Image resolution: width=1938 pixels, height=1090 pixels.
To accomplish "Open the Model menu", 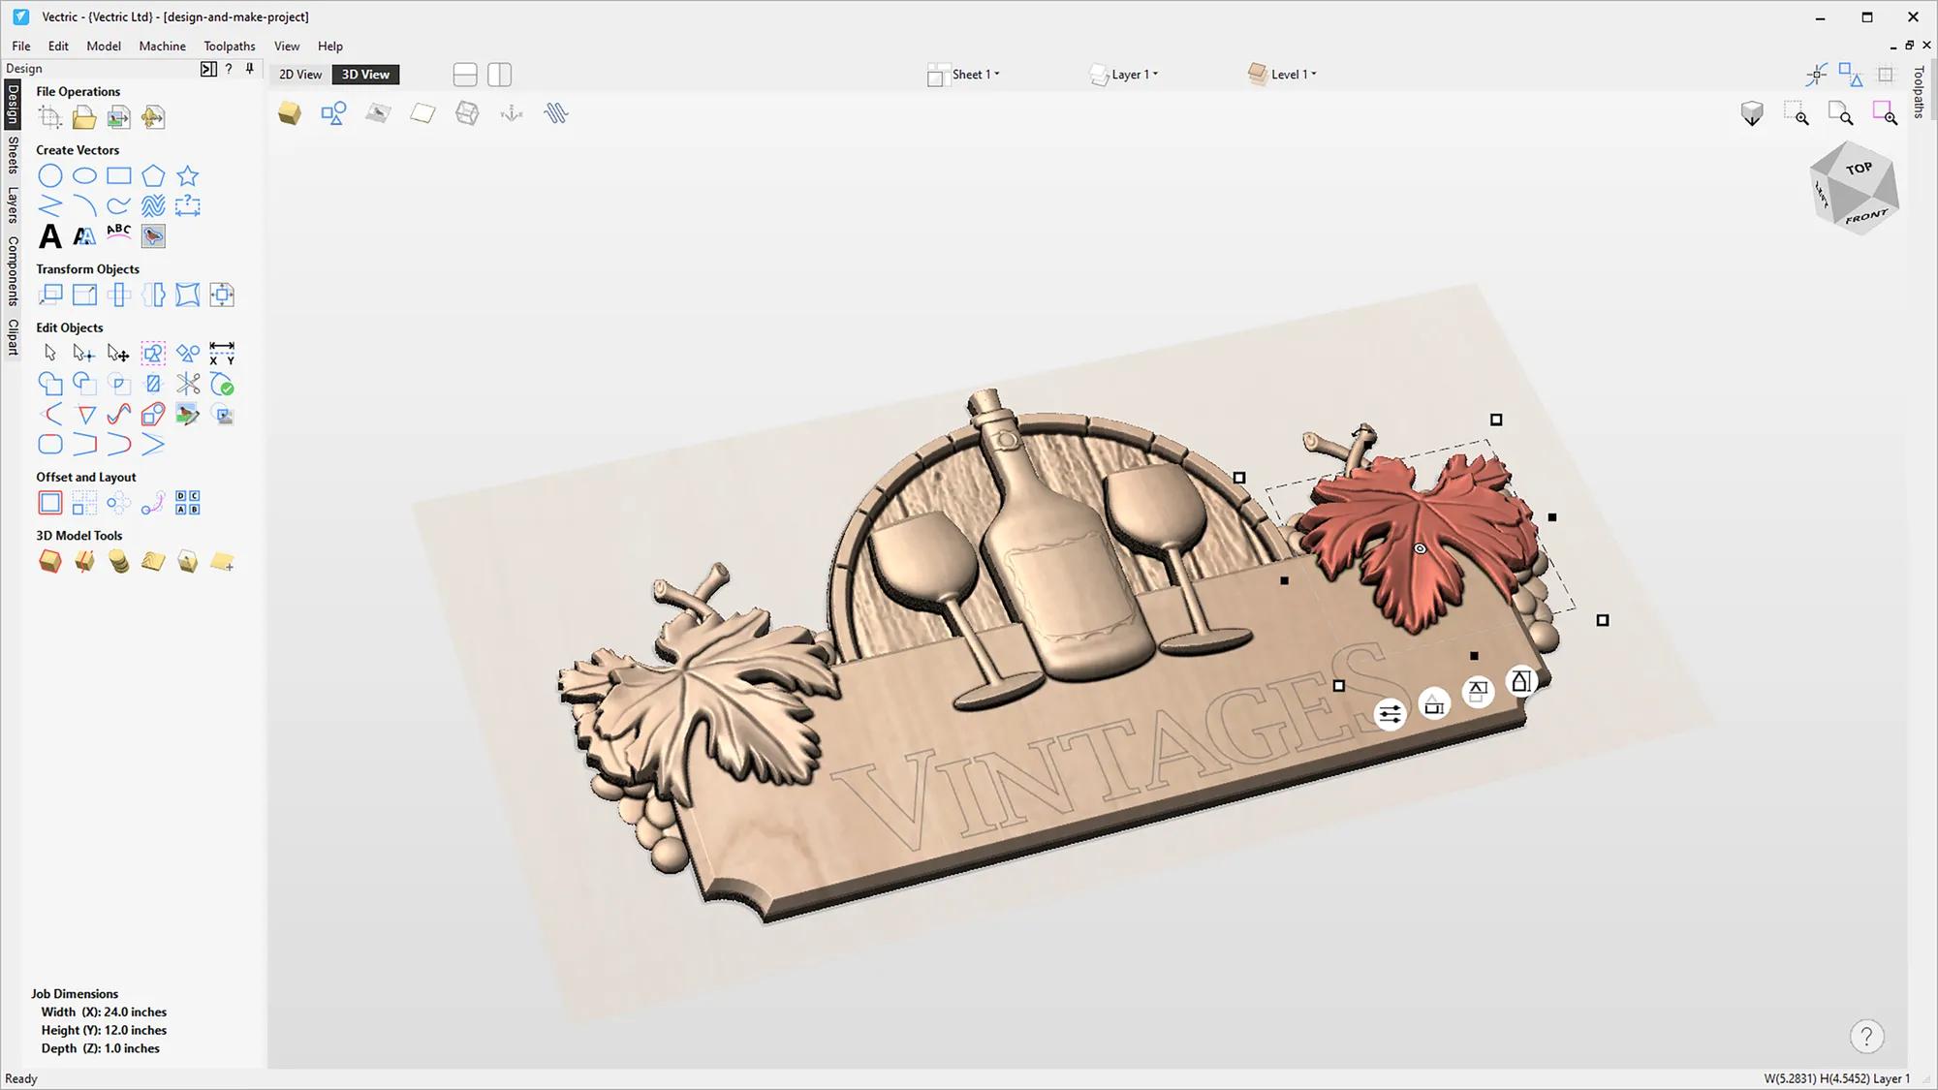I will click(x=104, y=46).
